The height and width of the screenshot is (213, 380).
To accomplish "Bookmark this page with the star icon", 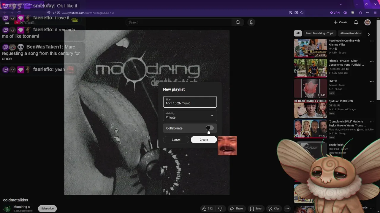I will (302, 13).
